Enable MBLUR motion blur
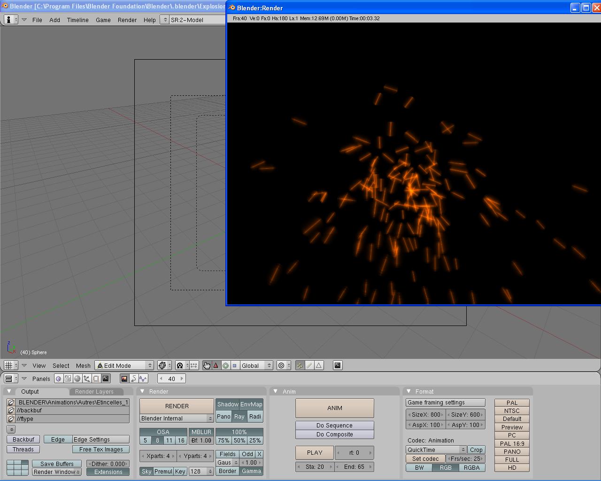Screen dimensions: 601x481 (x=201, y=432)
